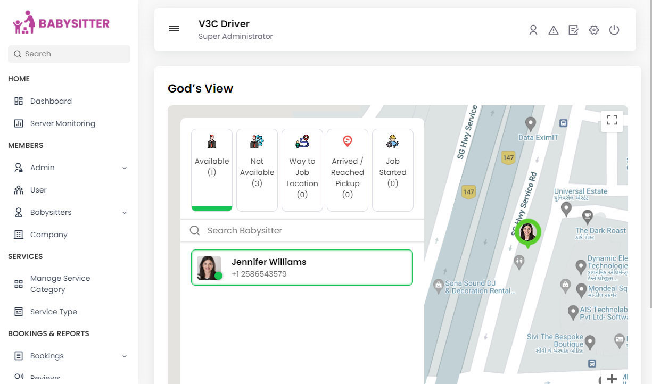Toggle map fullscreen view
This screenshot has height=384, width=652.
click(612, 121)
